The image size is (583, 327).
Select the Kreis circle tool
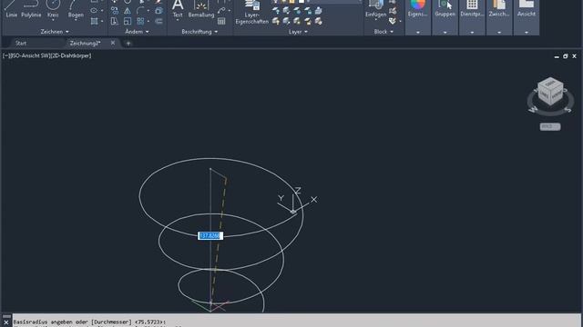[x=53, y=9]
